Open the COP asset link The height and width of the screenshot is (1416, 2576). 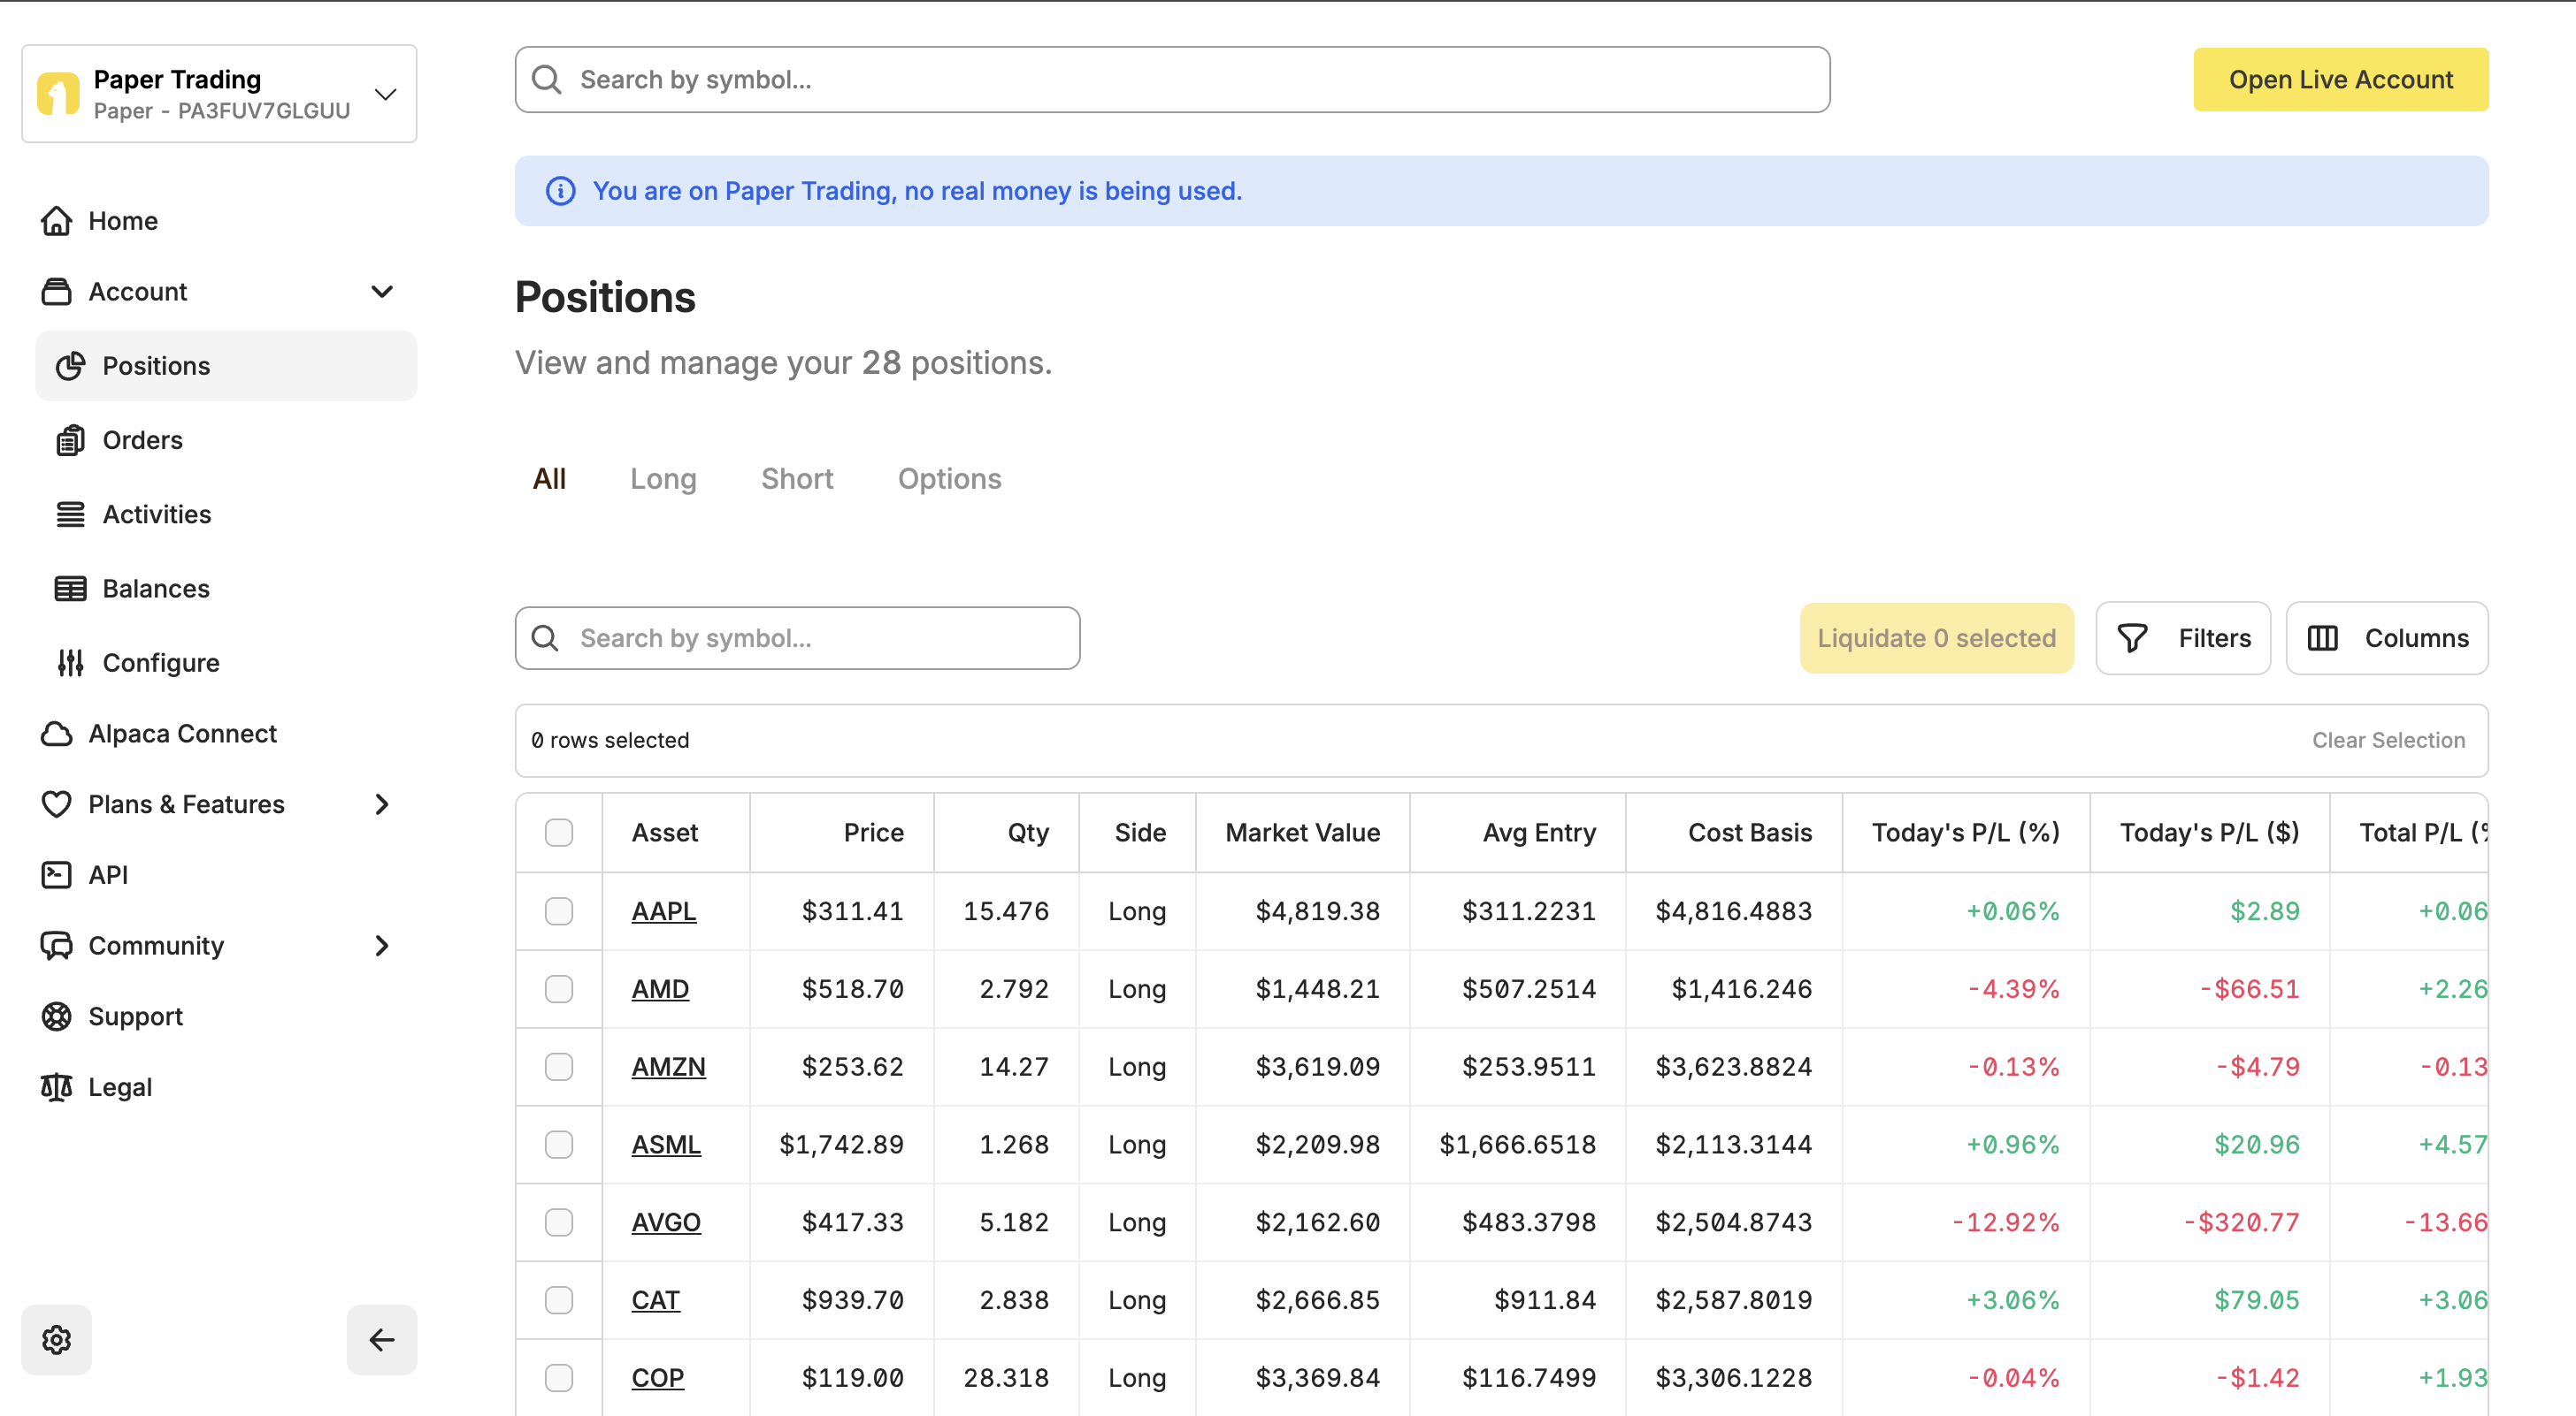(x=658, y=1378)
